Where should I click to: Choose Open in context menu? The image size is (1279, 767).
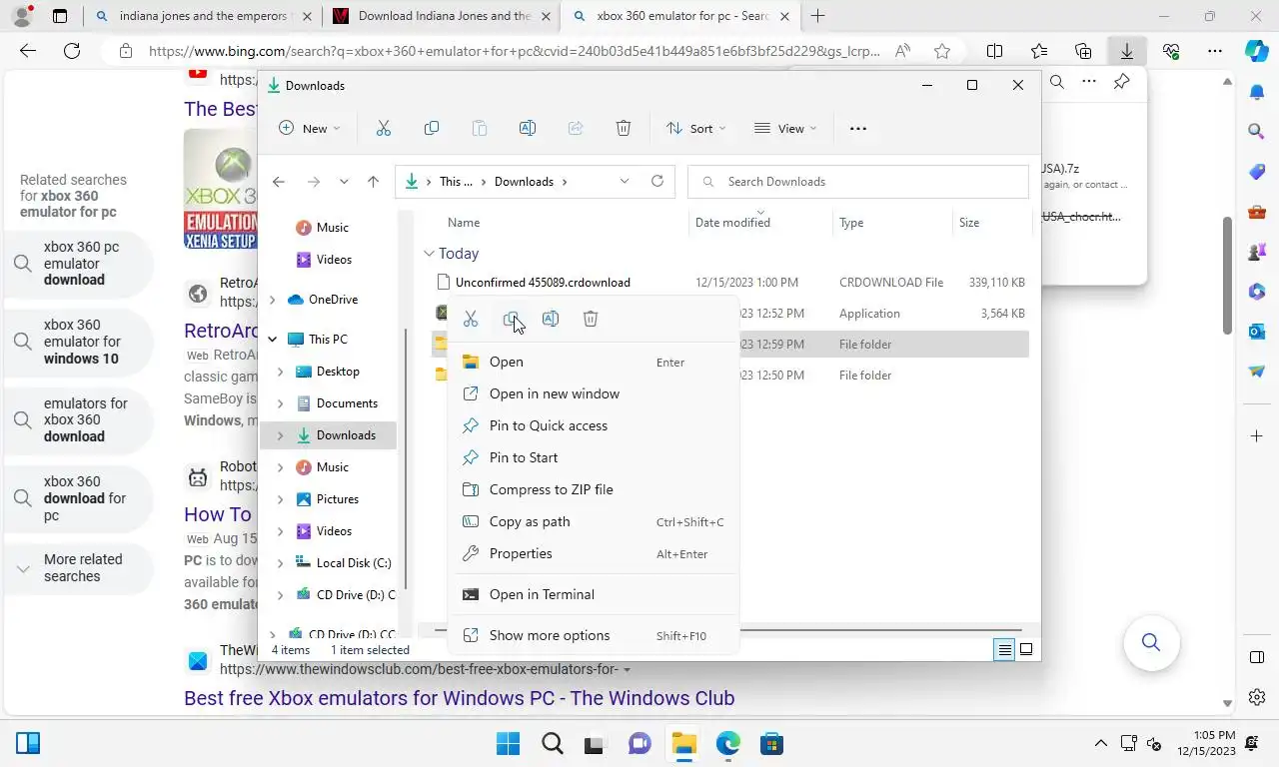(595, 362)
